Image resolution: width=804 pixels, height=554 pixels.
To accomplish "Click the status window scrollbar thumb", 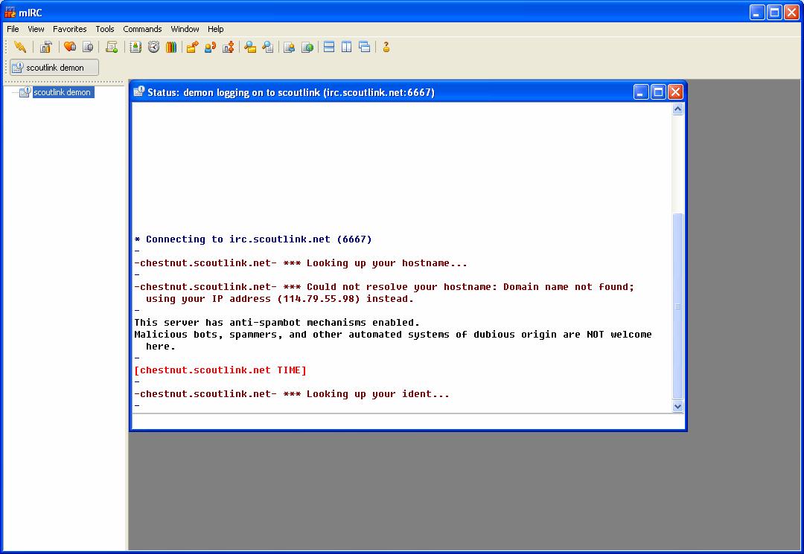I will 678,306.
